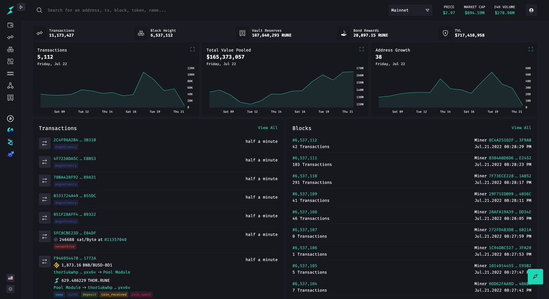This screenshot has height=299, width=549.
Task: Change the language via the US flag icon
Action: click(x=10, y=277)
